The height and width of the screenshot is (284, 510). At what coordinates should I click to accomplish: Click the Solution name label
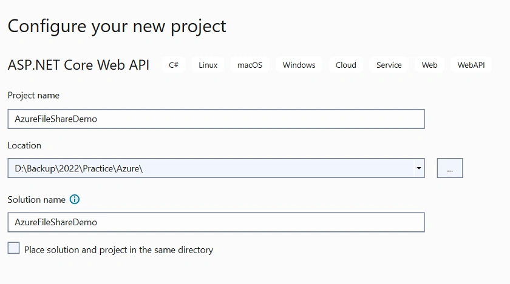[36, 200]
